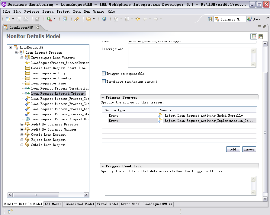270x215 pixels.
Task: Select the LoanRequestProcess_ProcessInstance key item
Action: click(60, 63)
